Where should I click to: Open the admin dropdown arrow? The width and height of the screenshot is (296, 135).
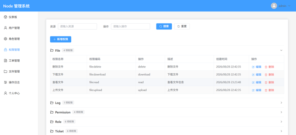289,6
